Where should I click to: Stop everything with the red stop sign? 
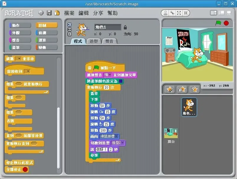pyautogui.click(x=226, y=23)
